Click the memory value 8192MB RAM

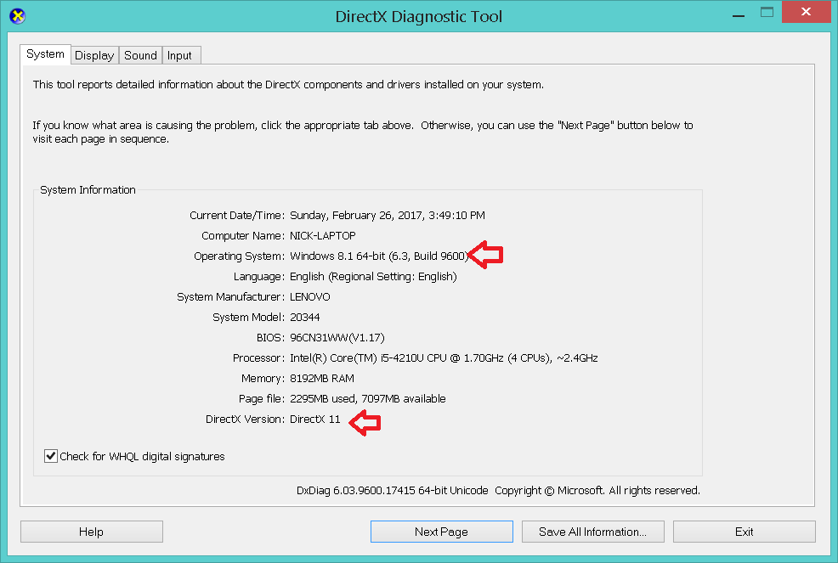point(322,378)
